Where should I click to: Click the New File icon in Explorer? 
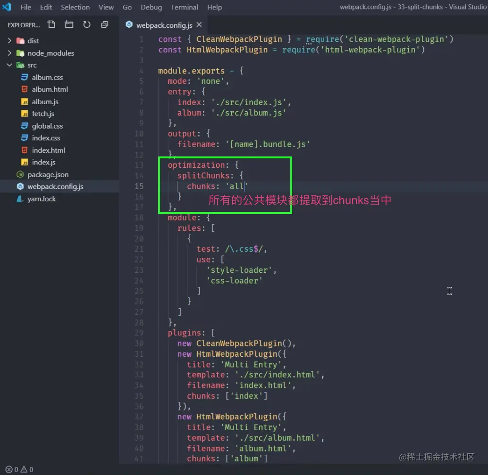tap(51, 24)
